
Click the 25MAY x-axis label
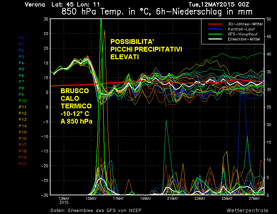[x=227, y=198]
